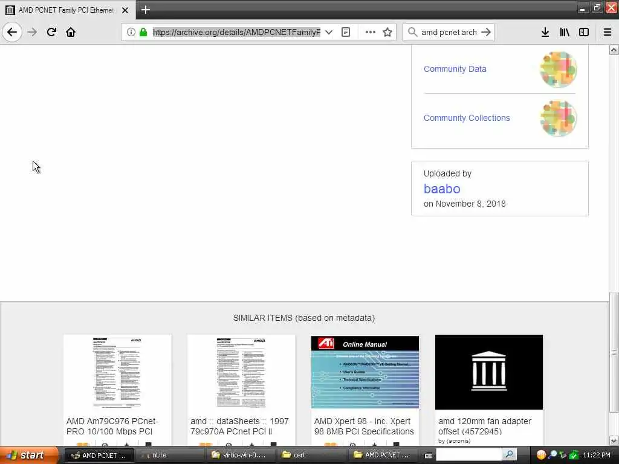Open uploader profile baabo
Viewport: 619px width, 464px height.
[x=442, y=188]
